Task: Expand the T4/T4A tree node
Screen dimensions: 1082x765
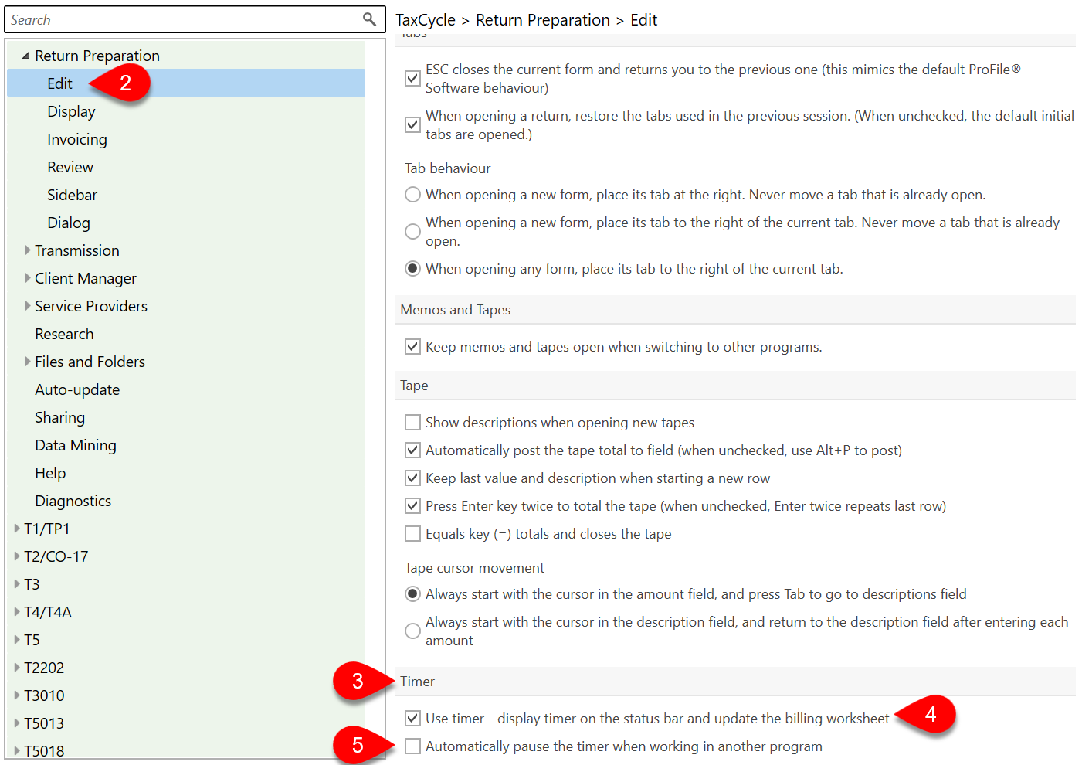Action: [17, 612]
